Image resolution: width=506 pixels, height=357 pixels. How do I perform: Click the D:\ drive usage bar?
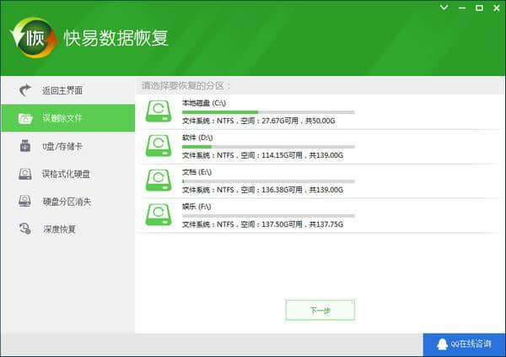[268, 147]
